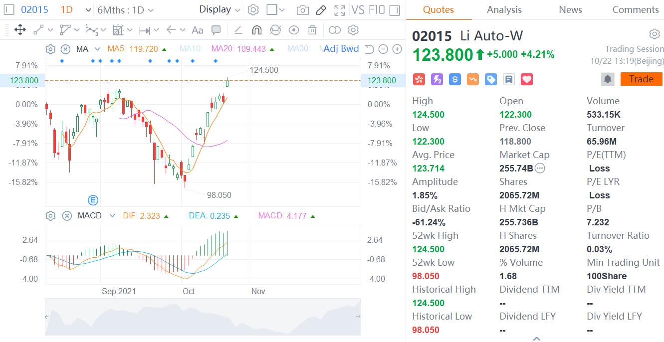The image size is (664, 342).
Task: Click Adj Bwd price adjustment
Action: click(x=341, y=49)
